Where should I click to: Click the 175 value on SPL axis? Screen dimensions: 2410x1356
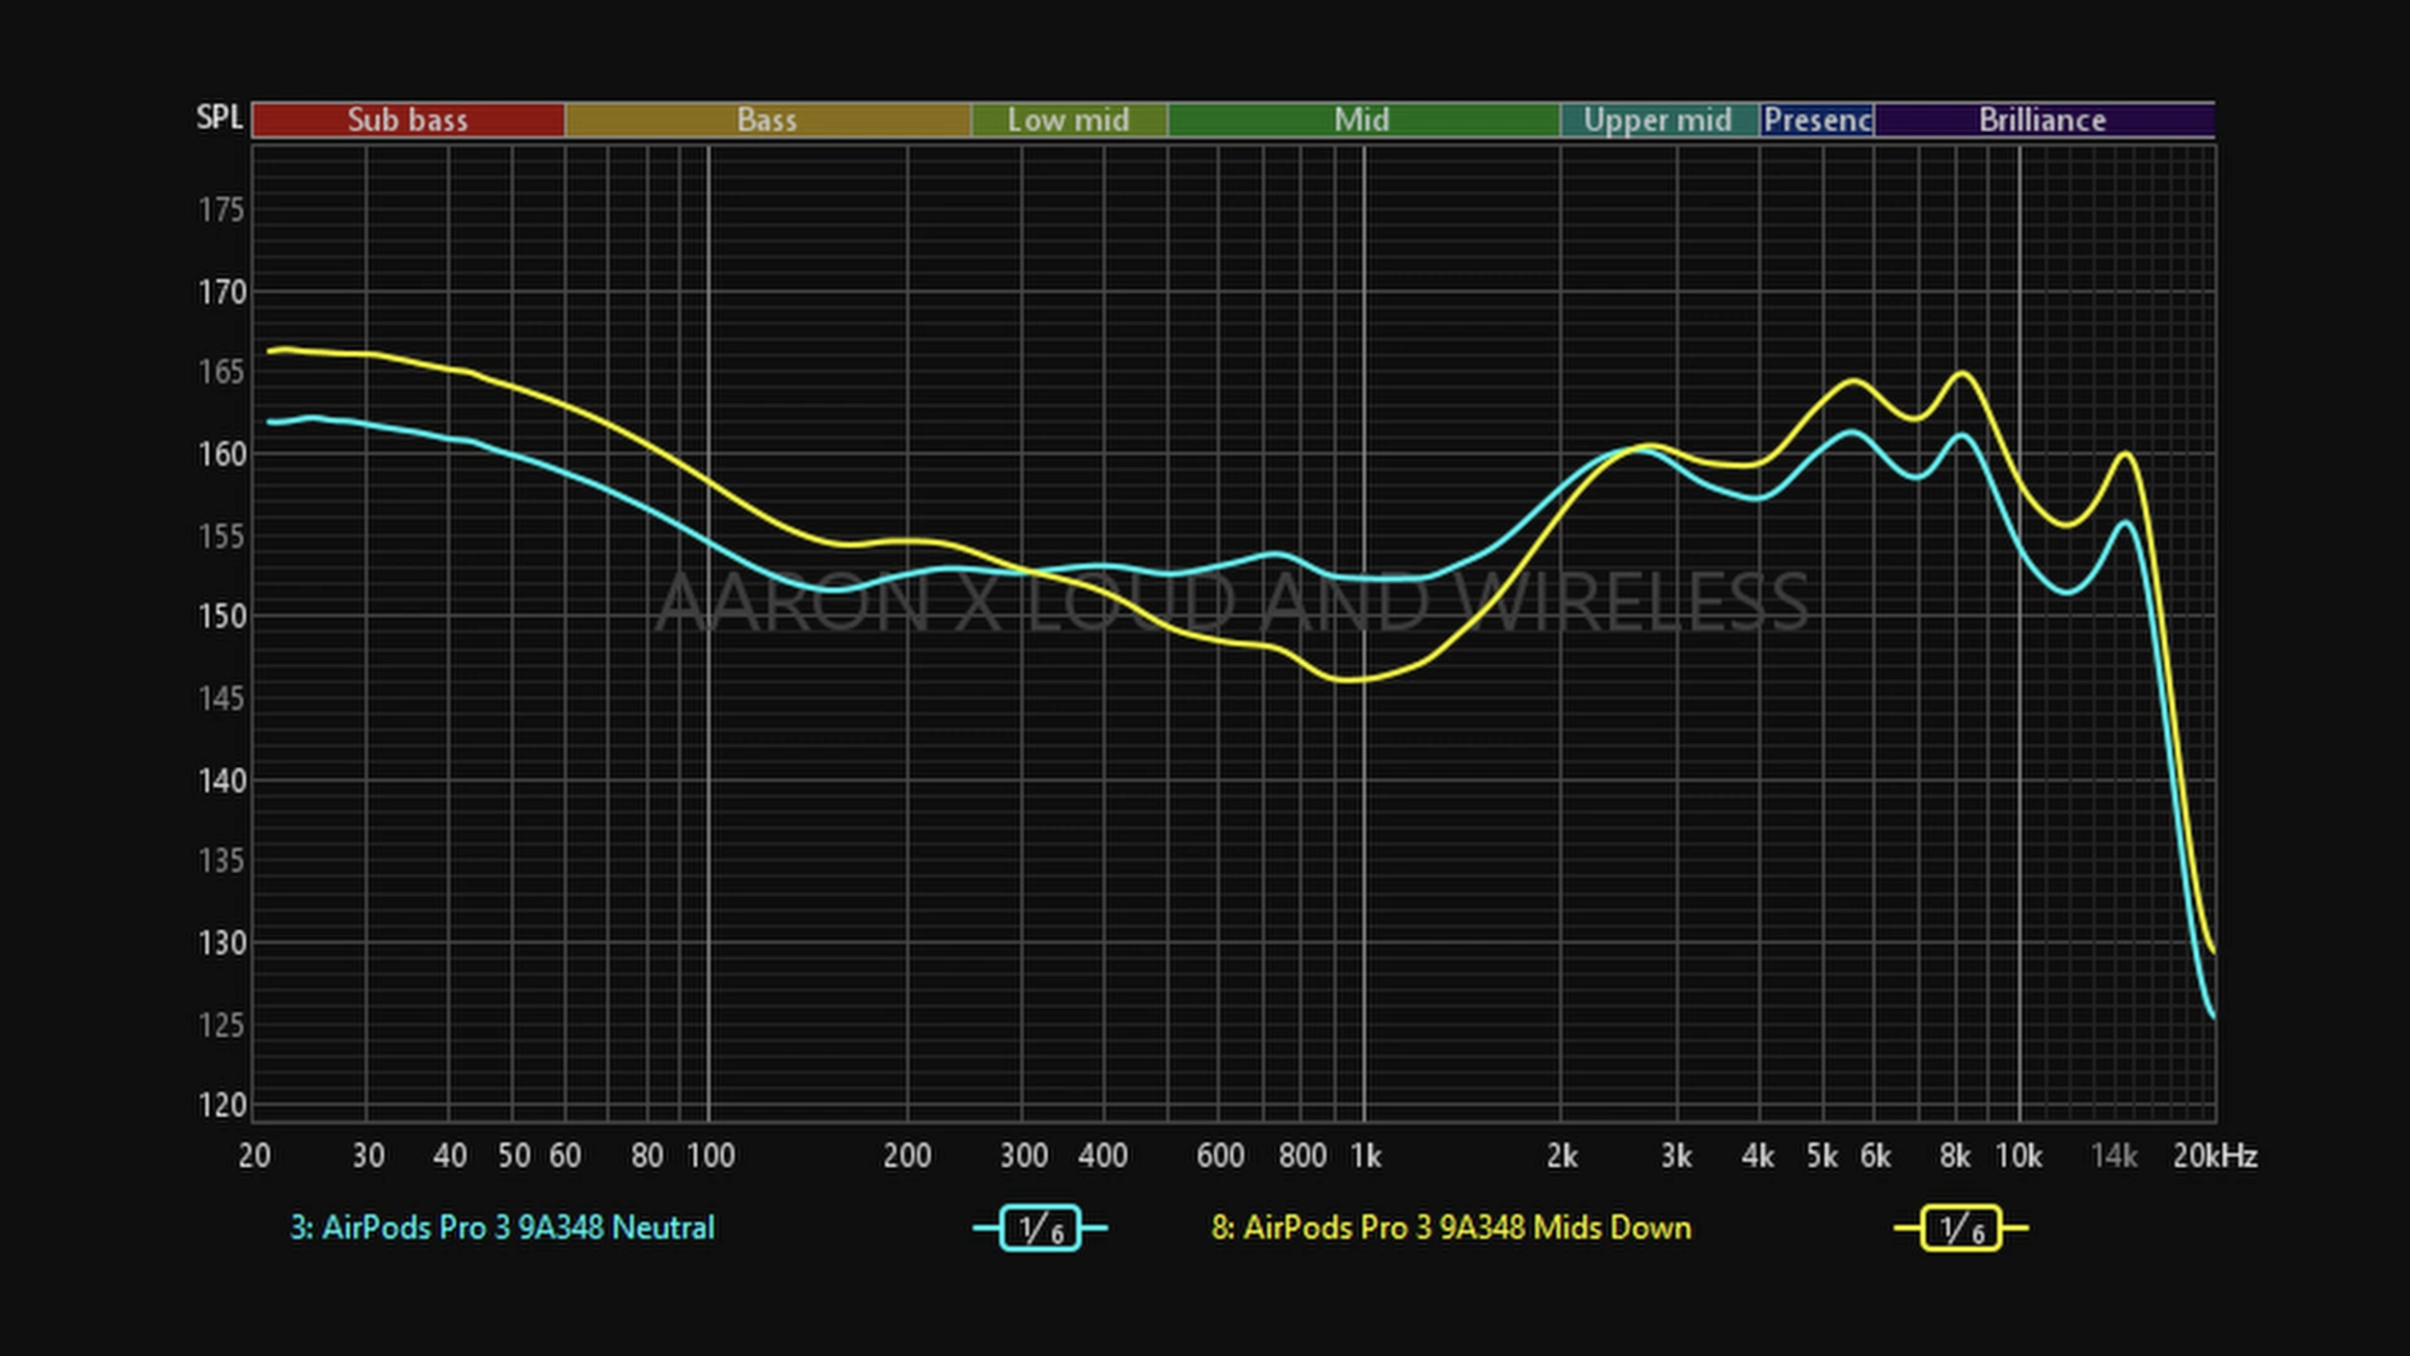(222, 210)
